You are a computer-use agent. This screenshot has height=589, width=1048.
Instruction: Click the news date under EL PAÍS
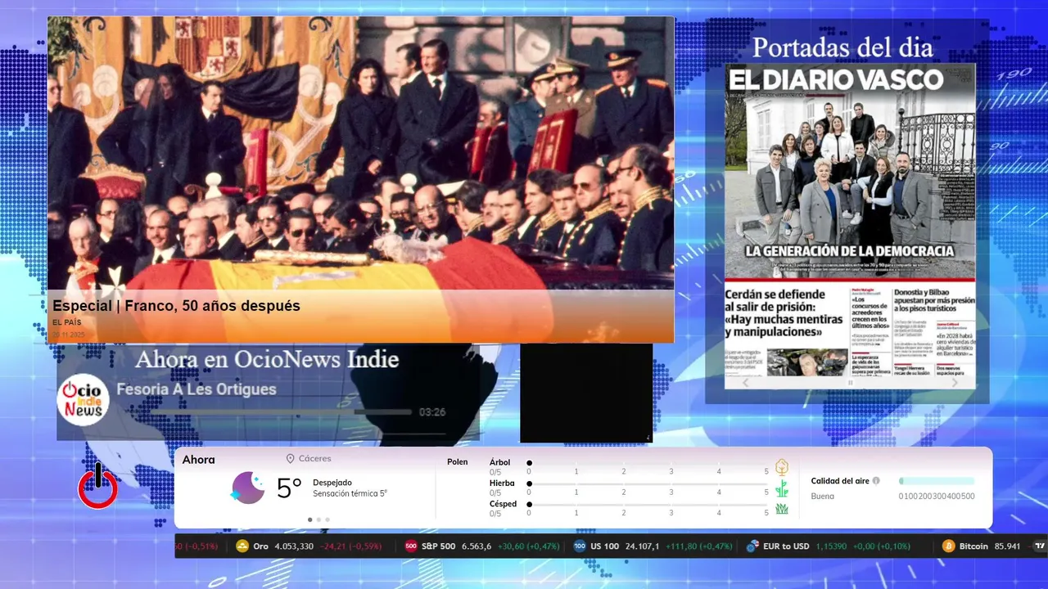point(68,335)
